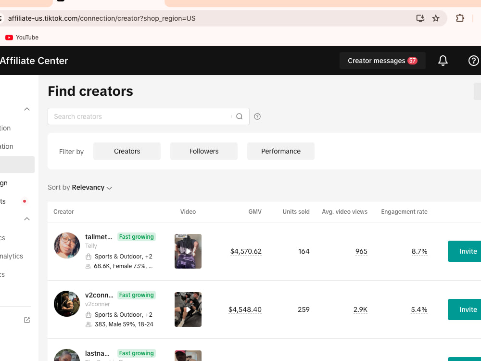Open the Creators filter dropdown

pos(127,151)
